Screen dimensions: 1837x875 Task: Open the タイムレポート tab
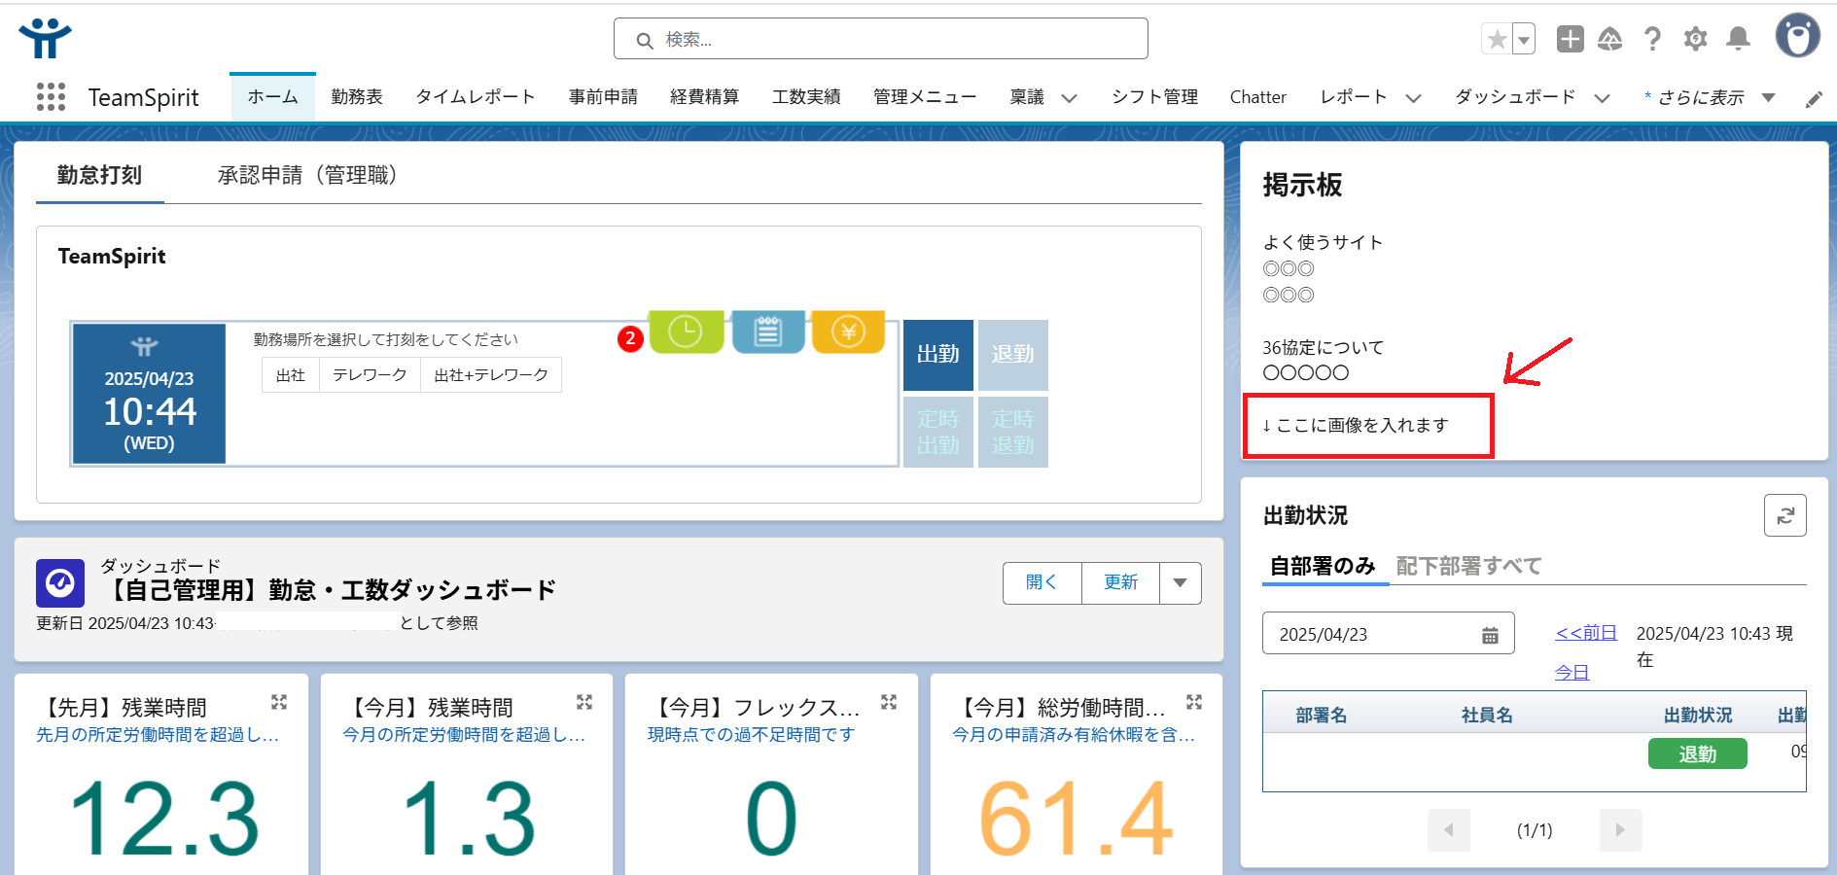(x=476, y=97)
